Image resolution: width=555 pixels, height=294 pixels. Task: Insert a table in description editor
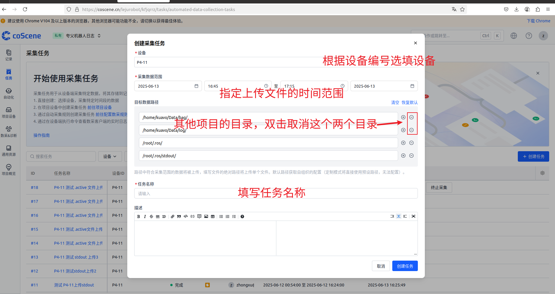coord(213,217)
